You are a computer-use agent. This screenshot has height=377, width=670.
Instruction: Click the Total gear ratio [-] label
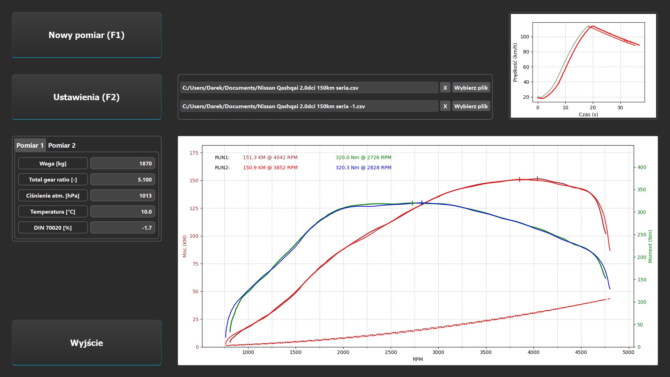pyautogui.click(x=53, y=179)
